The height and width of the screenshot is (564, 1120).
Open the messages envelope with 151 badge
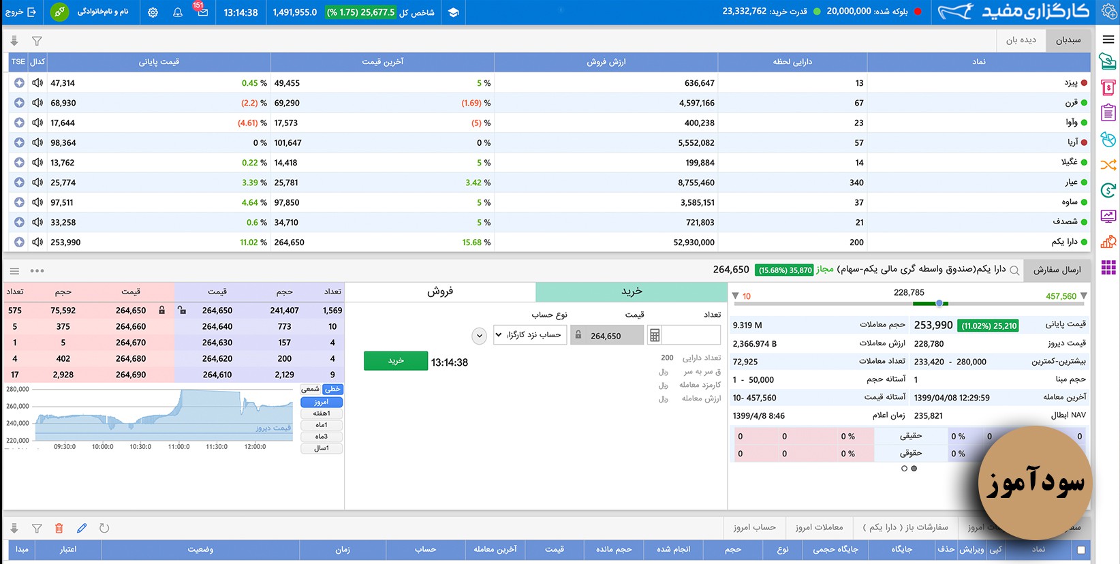coord(202,11)
